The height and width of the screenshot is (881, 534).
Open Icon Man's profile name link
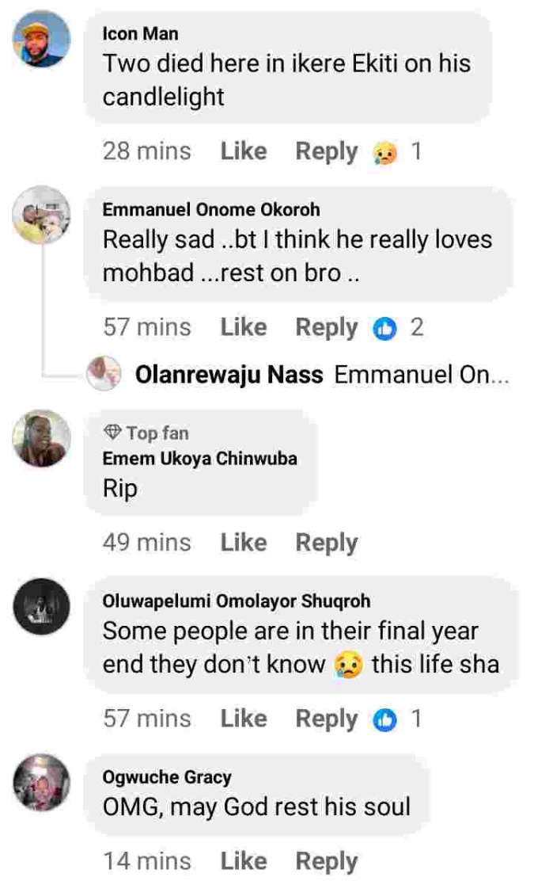click(141, 33)
